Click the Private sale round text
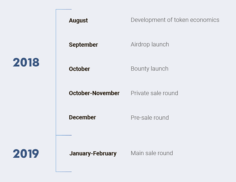The width and height of the screenshot is (236, 182). click(154, 93)
